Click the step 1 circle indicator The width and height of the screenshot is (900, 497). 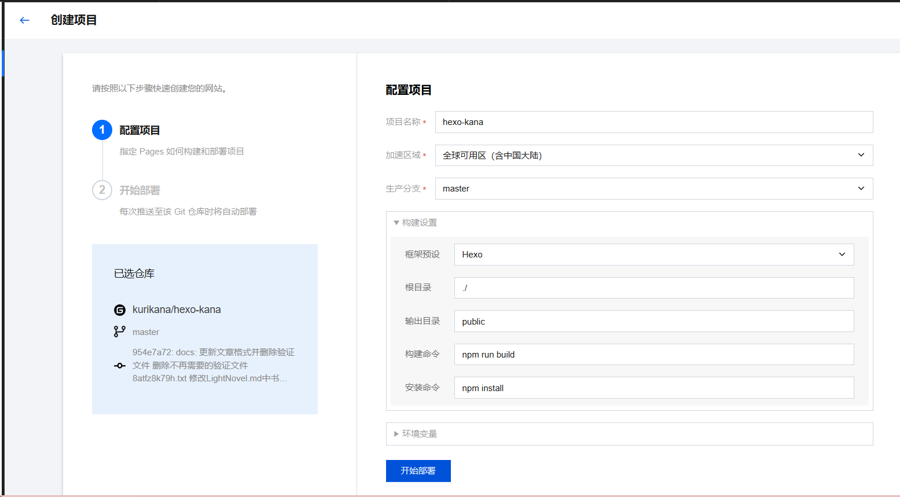tap(102, 130)
